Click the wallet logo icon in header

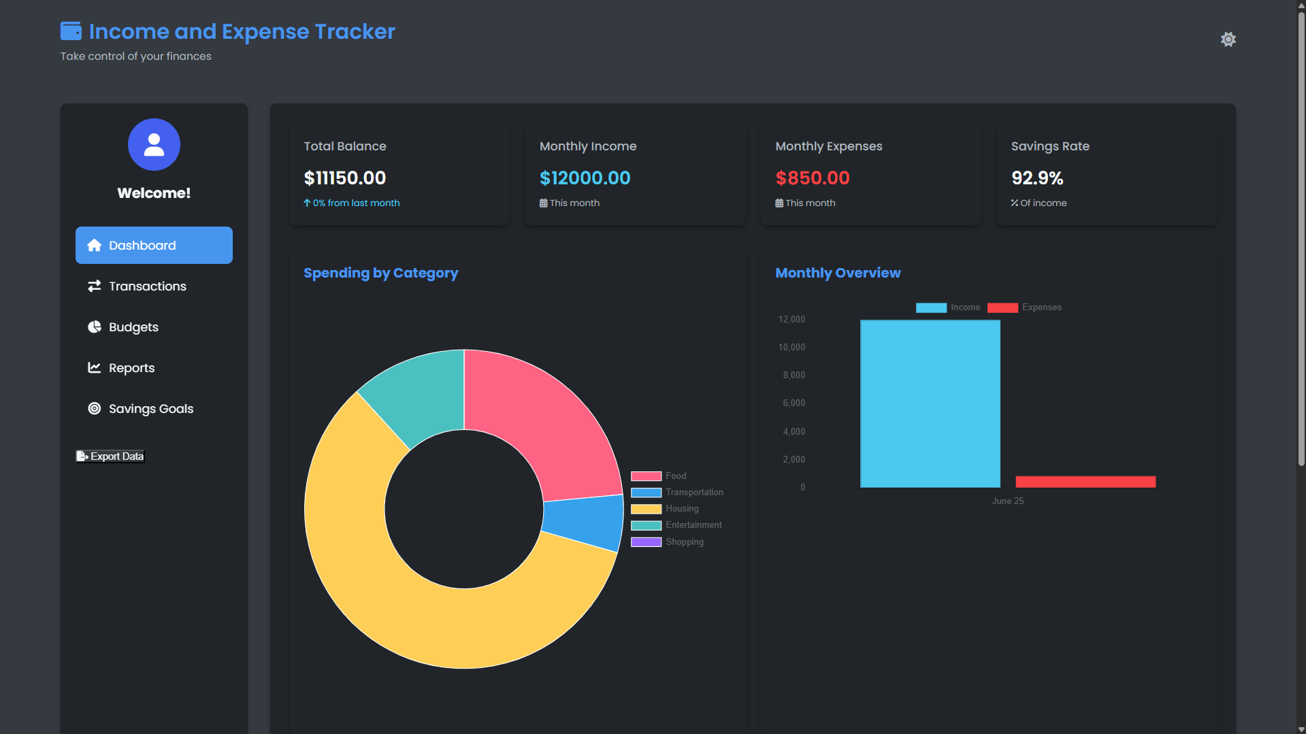[71, 31]
